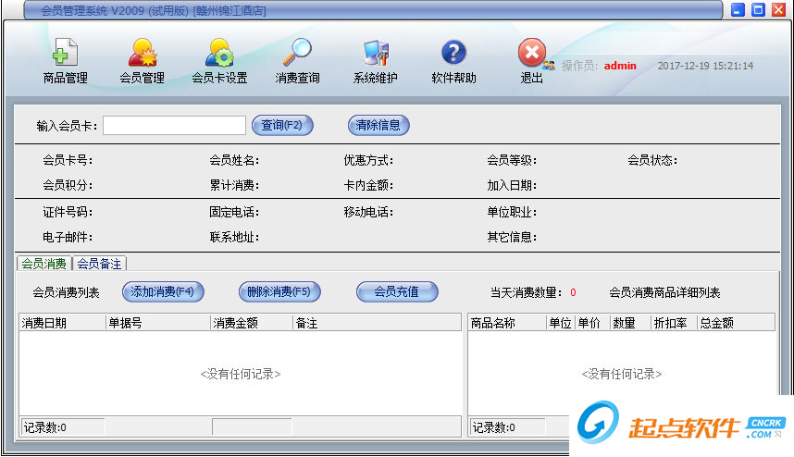Focus the 输入会员卡 input field
The image size is (794, 457).
click(x=174, y=126)
